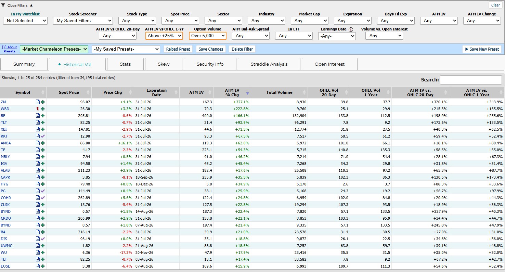Sort by the Spot Price column arrows
The height and width of the screenshot is (272, 505).
(x=88, y=92)
